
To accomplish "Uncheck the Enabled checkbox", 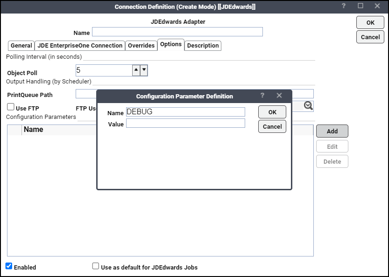I will (x=9, y=266).
